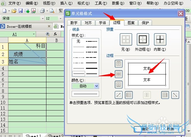Apply the 无 (none) border preset
191x137 pixels.
coord(126,39)
